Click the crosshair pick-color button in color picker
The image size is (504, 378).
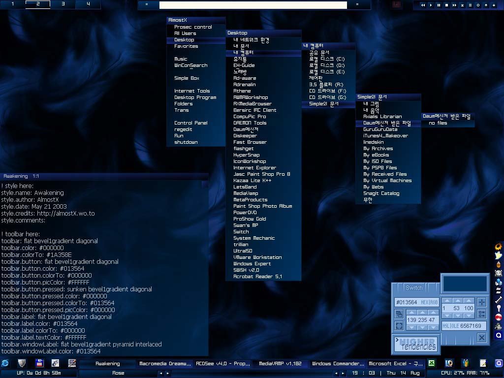(481, 302)
